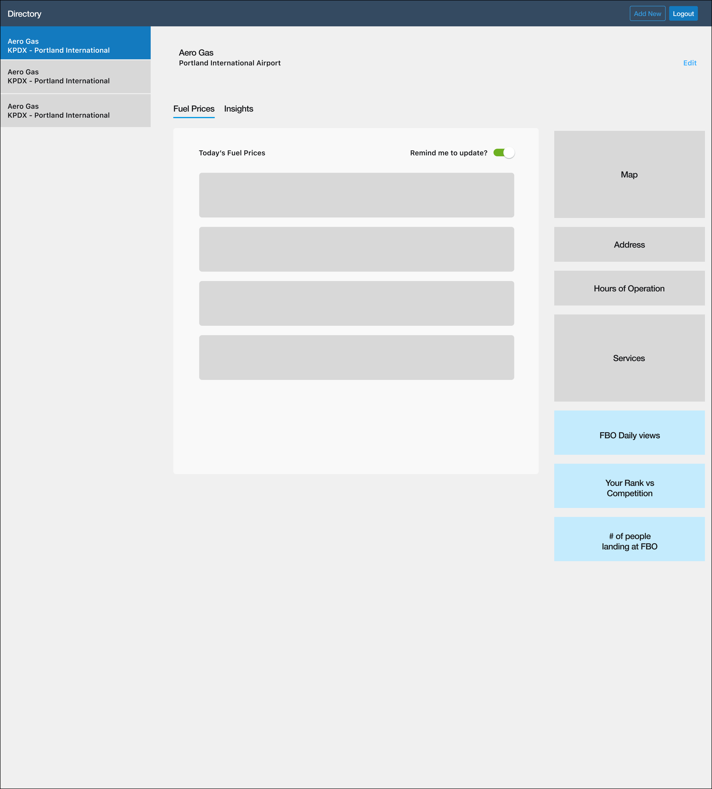This screenshot has width=712, height=789.
Task: Click the Add New button
Action: click(x=647, y=14)
